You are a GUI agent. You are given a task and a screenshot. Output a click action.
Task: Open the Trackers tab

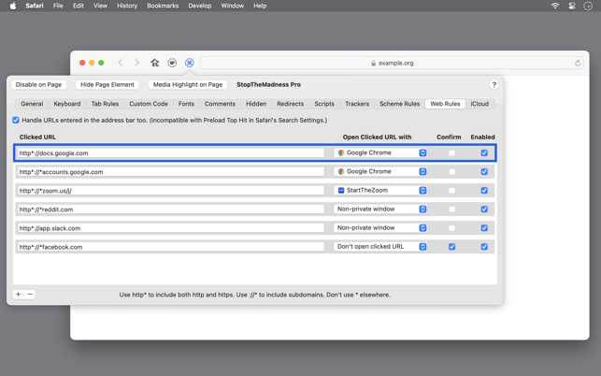tap(357, 104)
